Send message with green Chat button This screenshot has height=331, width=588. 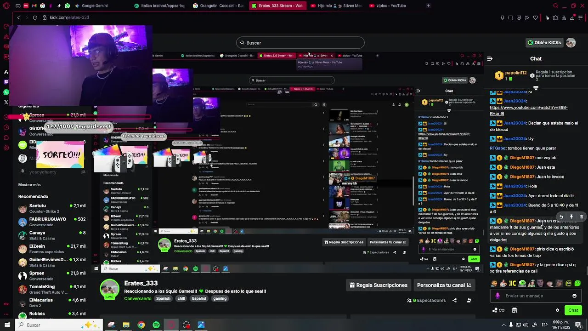573,310
